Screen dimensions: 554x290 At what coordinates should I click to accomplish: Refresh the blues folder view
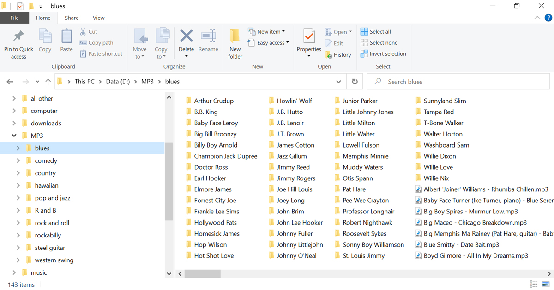click(x=355, y=82)
